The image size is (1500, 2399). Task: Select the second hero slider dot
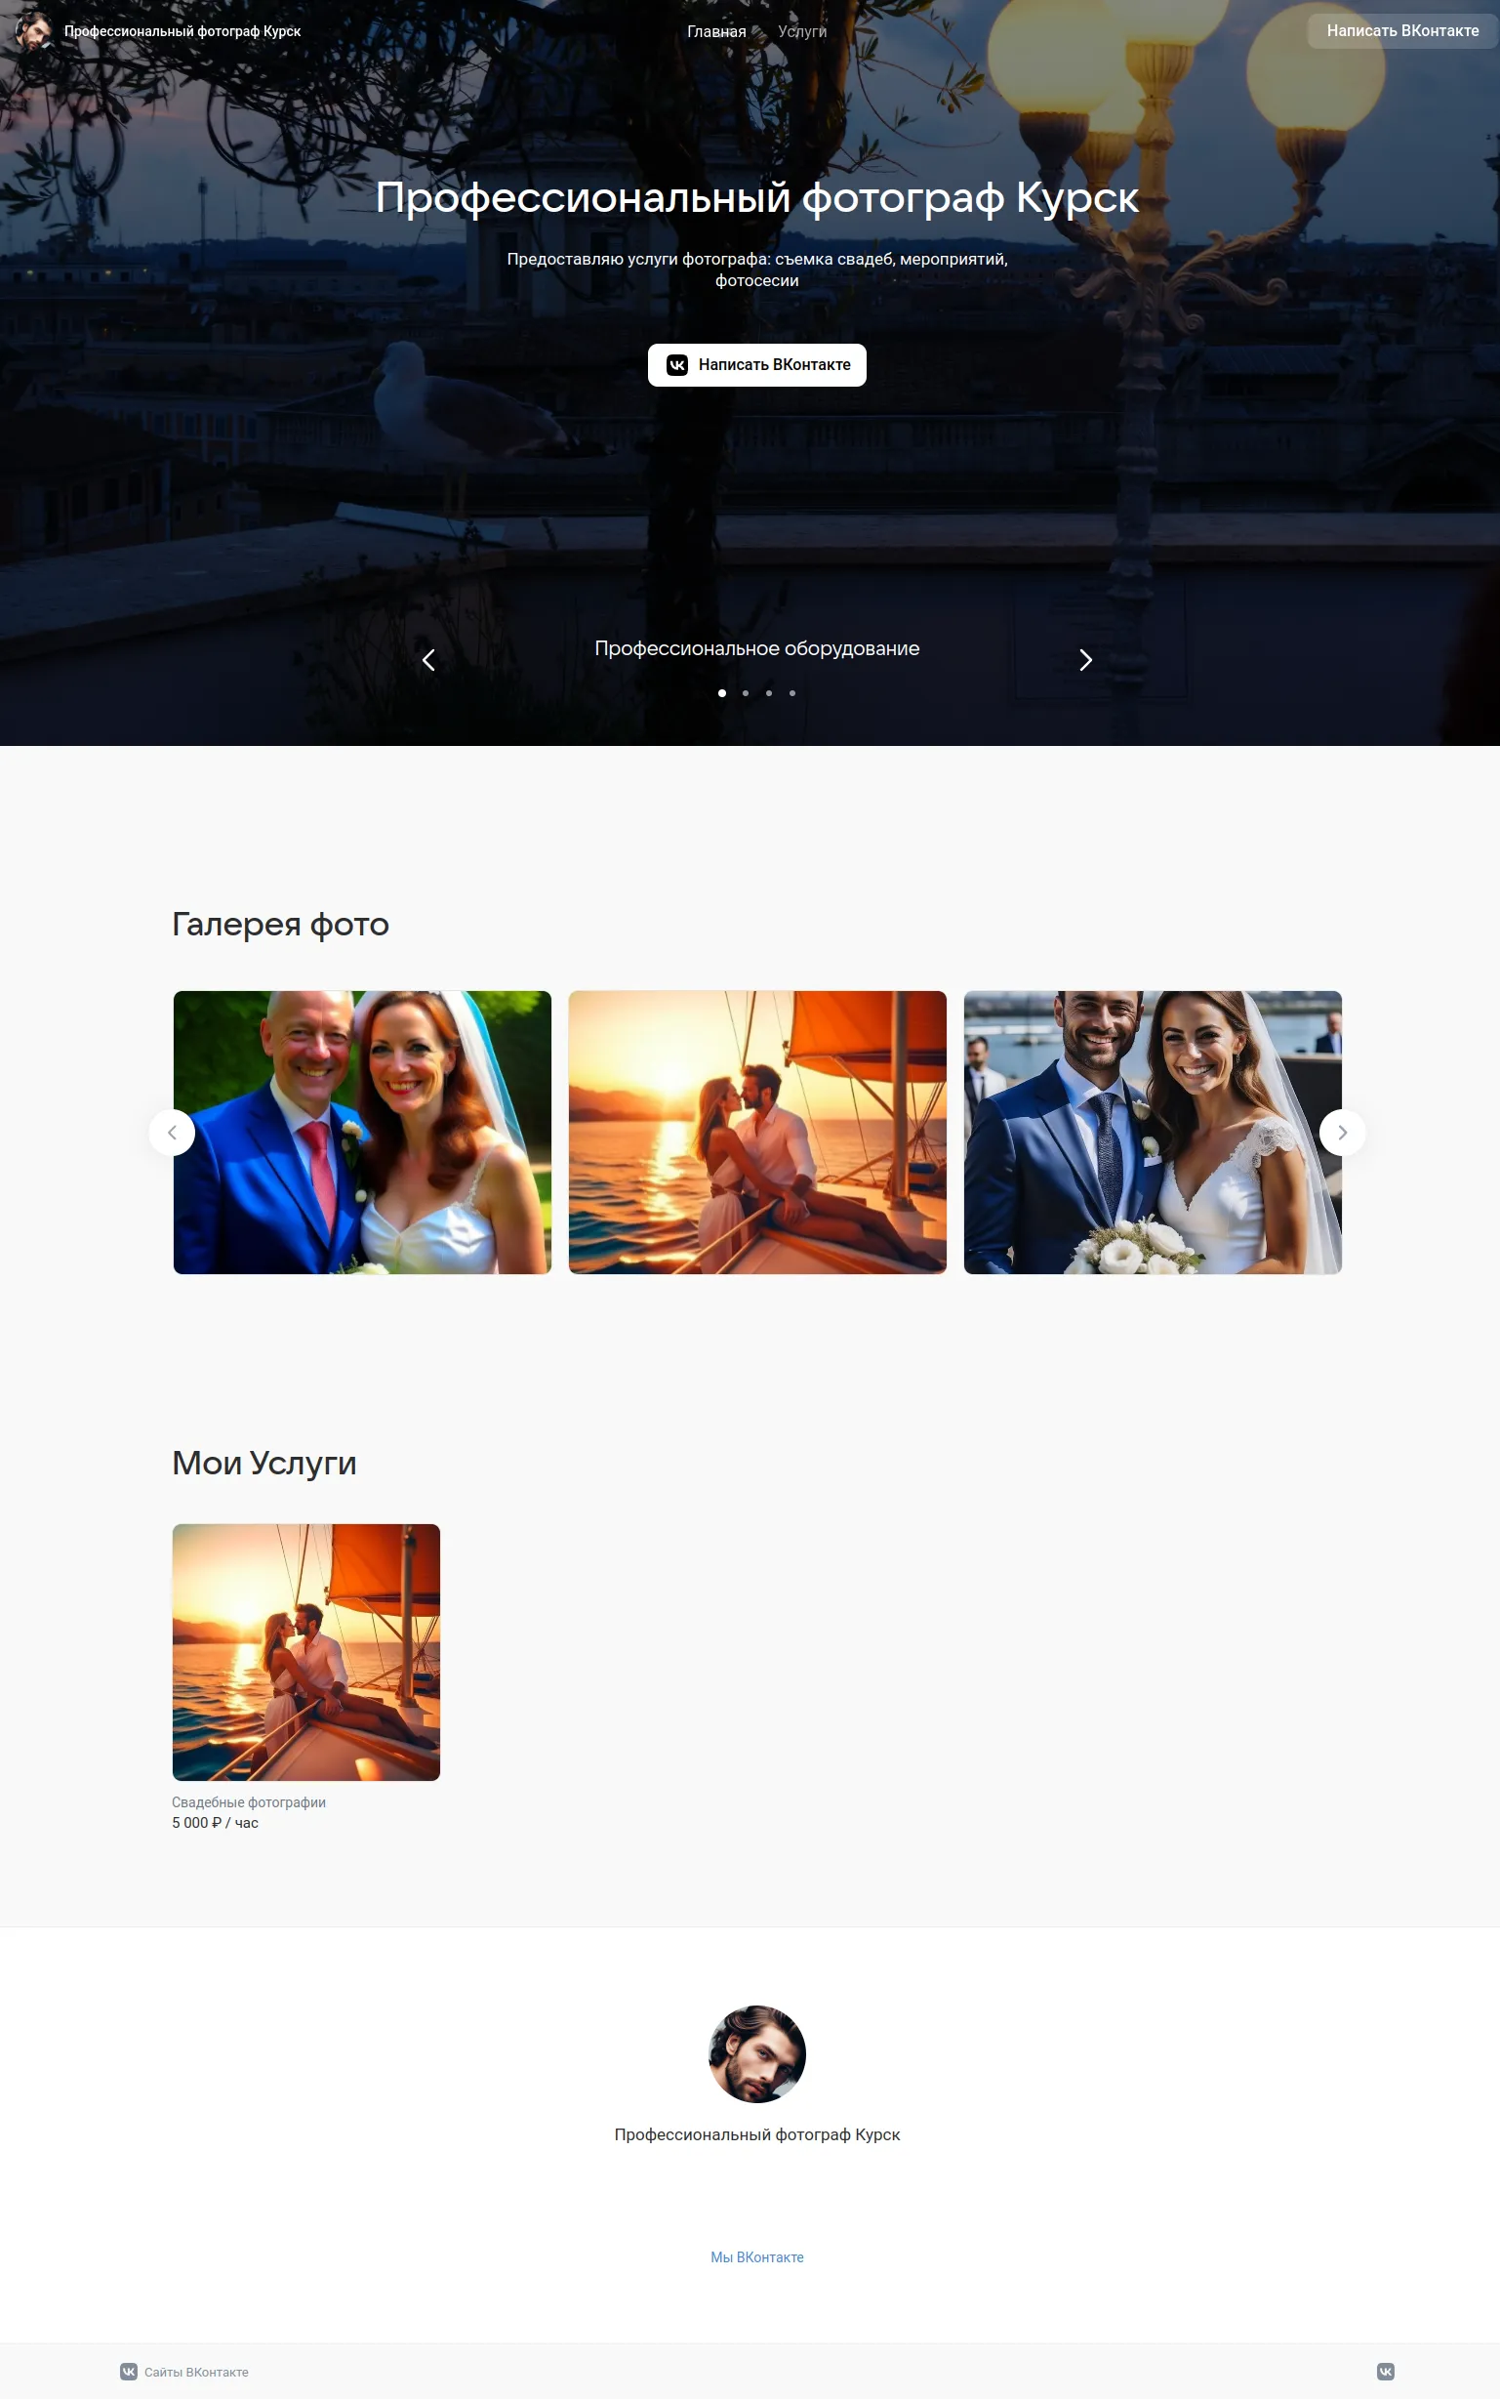click(746, 693)
